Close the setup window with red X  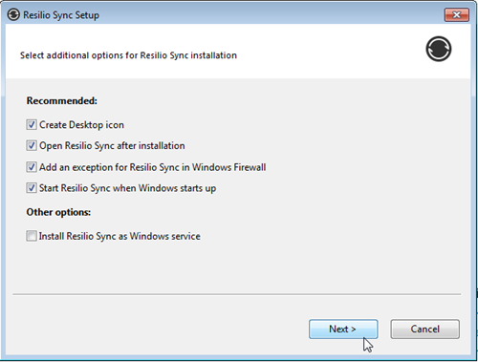coord(456,14)
